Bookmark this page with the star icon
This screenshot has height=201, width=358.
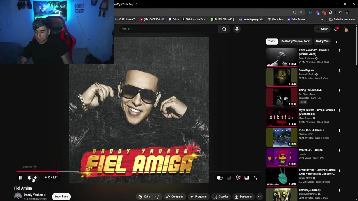click(301, 12)
